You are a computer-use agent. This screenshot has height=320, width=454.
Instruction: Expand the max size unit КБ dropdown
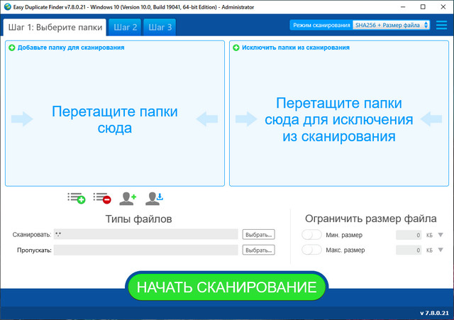(x=441, y=250)
